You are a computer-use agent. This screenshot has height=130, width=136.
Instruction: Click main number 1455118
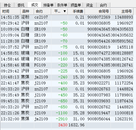[125, 47]
